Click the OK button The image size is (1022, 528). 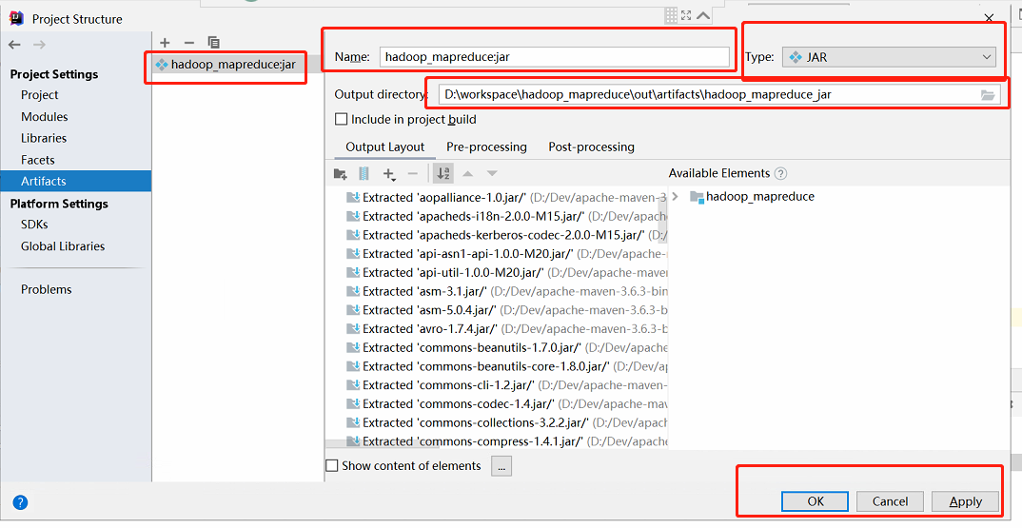point(815,501)
